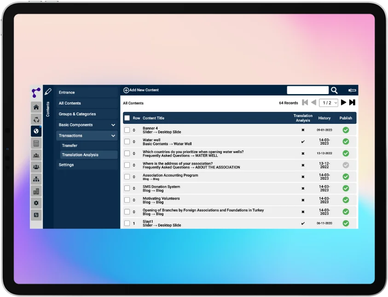Screen dimensions: 388x297
Task: Click the search magnifier icon
Action: 334,90
